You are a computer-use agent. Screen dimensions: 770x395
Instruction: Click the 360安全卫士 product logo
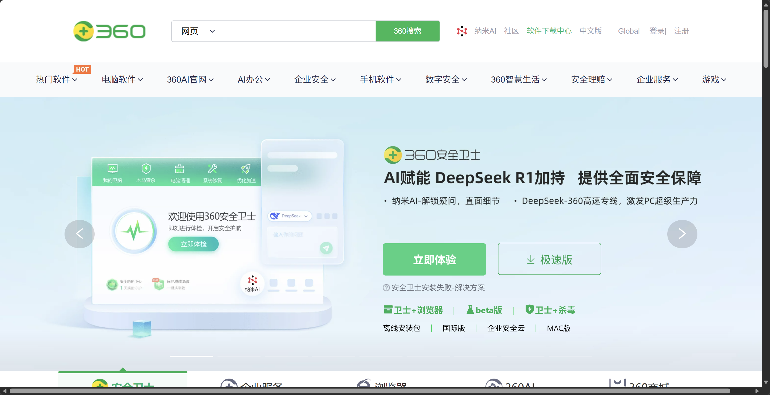pos(432,155)
